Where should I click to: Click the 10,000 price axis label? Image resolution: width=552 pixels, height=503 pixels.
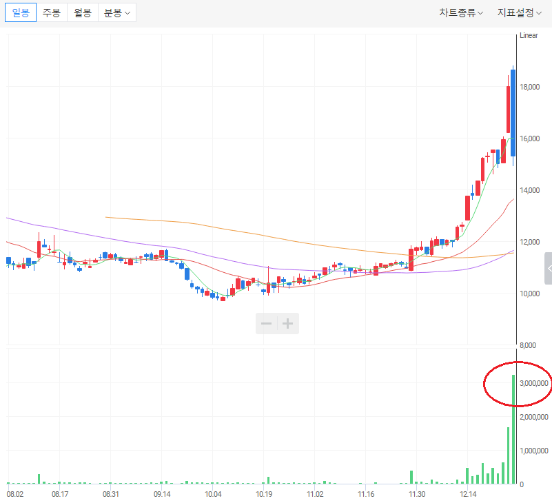529,294
